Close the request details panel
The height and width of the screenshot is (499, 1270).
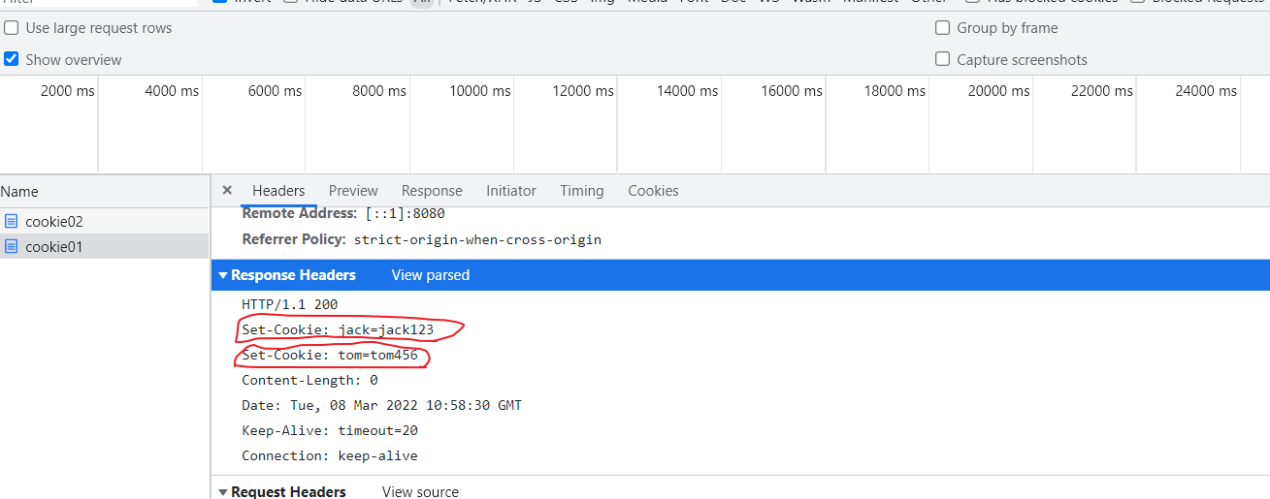point(227,191)
